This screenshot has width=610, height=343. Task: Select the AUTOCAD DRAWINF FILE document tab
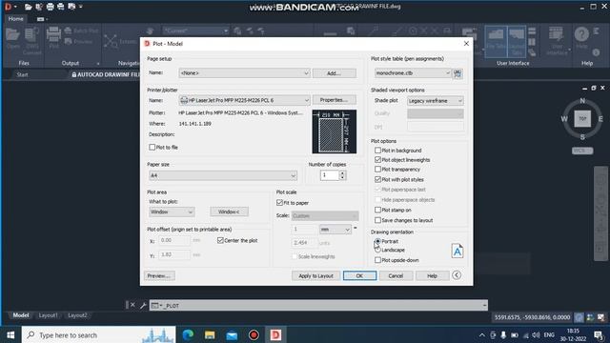point(105,74)
